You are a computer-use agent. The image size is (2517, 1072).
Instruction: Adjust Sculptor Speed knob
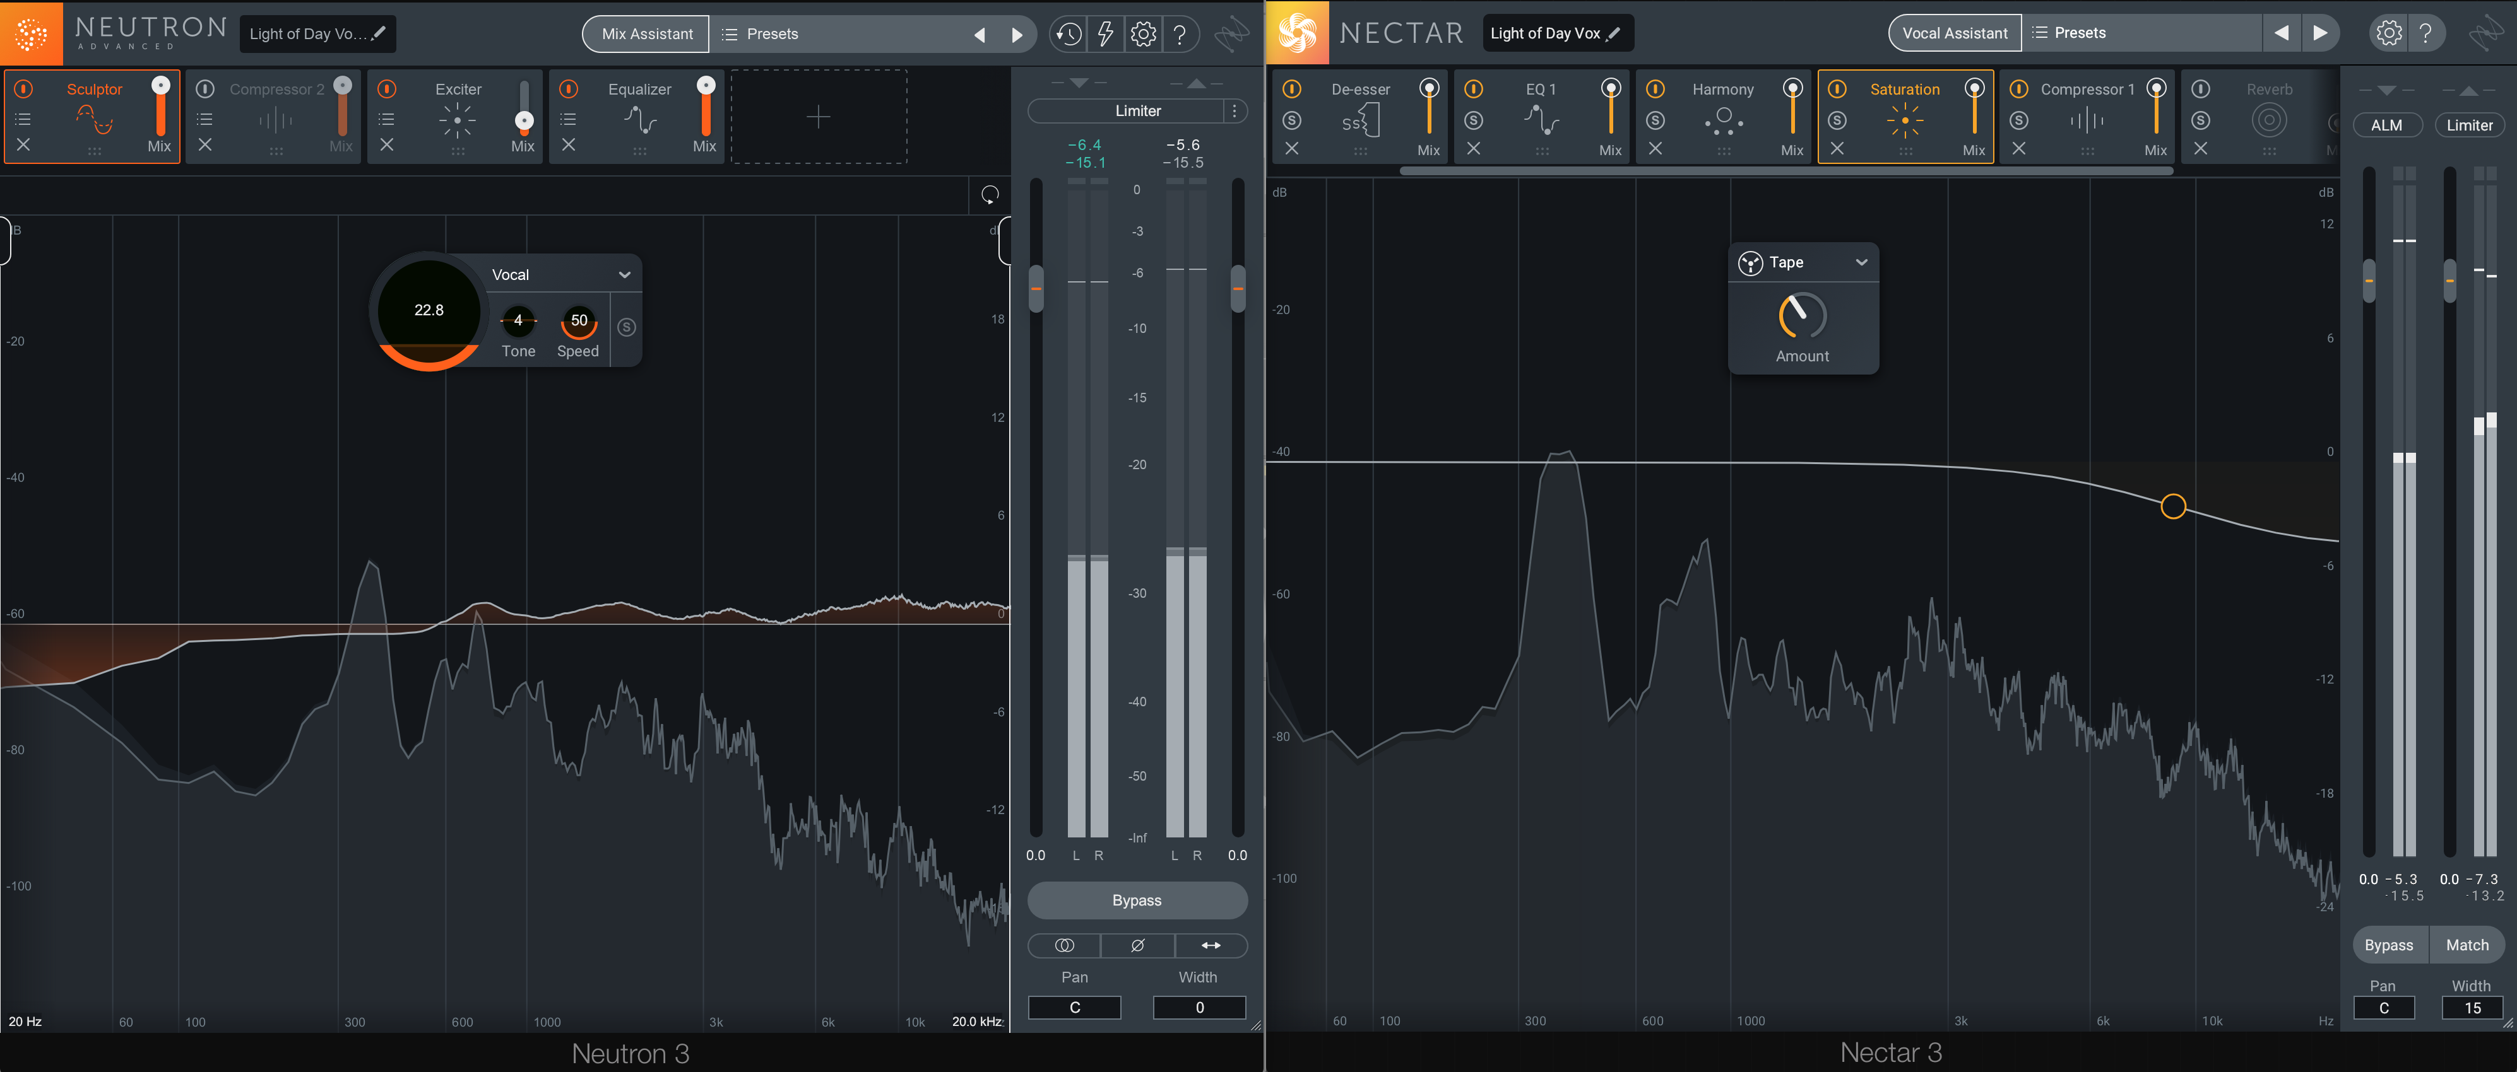[578, 320]
